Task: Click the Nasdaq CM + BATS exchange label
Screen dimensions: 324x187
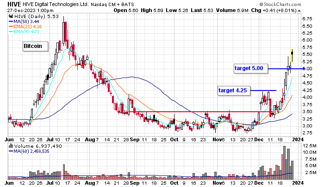Action: coord(112,4)
